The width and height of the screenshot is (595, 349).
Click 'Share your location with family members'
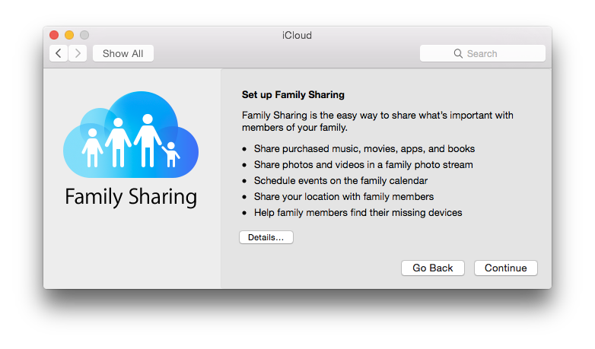click(x=344, y=196)
